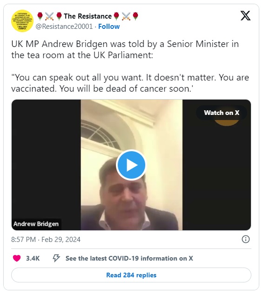The height and width of the screenshot is (295, 263).
Task: Click the X logo icon
Action: click(245, 16)
